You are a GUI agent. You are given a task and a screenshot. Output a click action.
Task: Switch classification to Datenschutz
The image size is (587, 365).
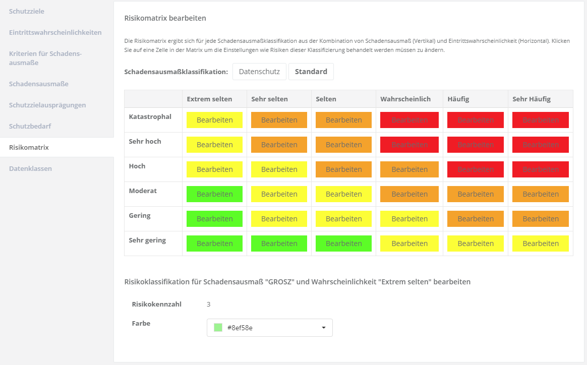coord(259,72)
